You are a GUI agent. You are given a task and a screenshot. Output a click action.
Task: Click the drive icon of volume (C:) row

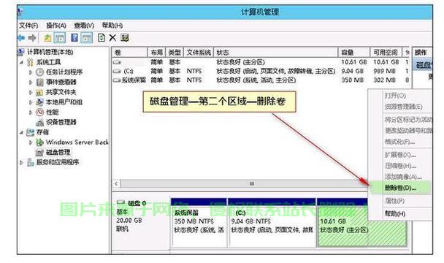[x=117, y=71]
